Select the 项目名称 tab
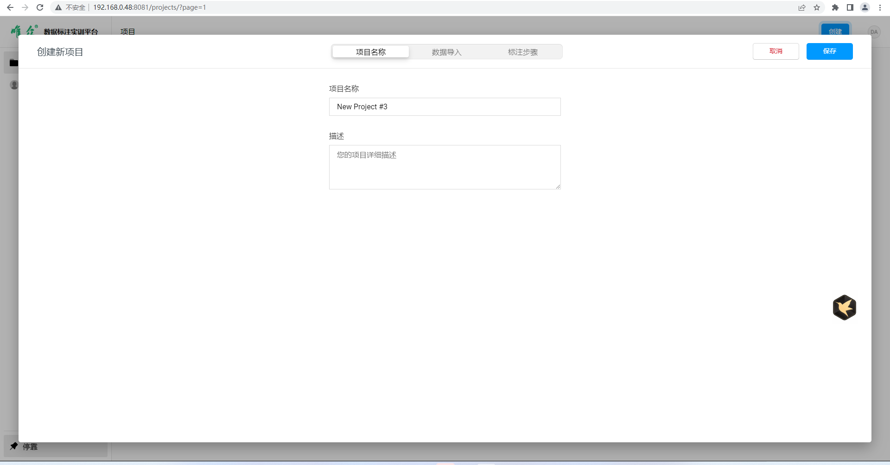The height and width of the screenshot is (465, 890). pyautogui.click(x=370, y=52)
